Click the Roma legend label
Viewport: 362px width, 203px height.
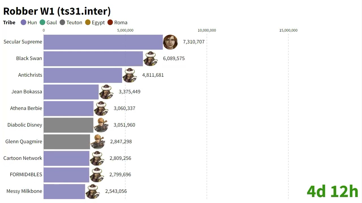121,23
